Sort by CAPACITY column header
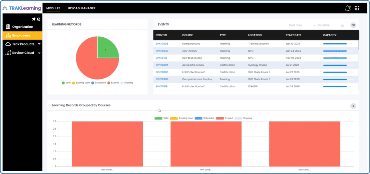The height and width of the screenshot is (174, 370). [x=330, y=35]
